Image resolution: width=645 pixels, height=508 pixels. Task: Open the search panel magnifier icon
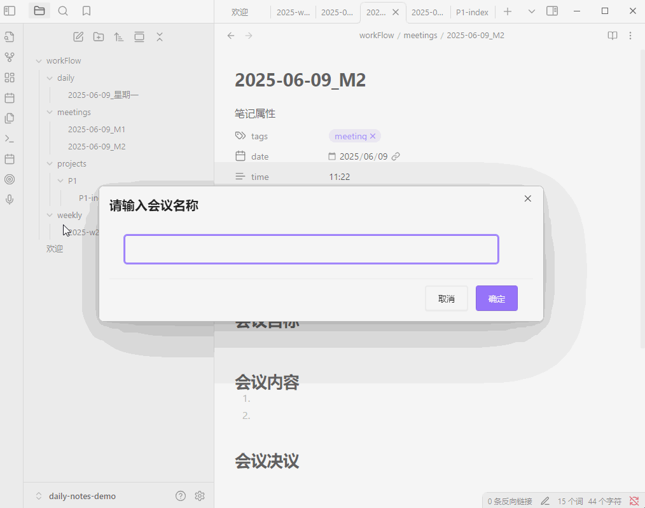coord(63,11)
